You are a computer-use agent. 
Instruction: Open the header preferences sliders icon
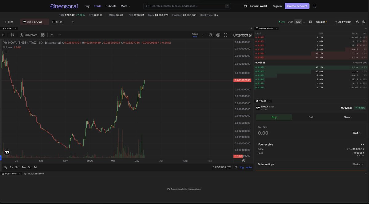[315, 6]
